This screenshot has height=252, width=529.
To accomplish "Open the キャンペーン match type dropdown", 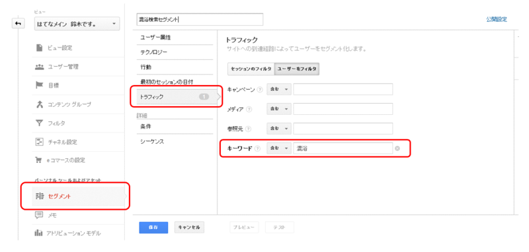I will (x=279, y=90).
